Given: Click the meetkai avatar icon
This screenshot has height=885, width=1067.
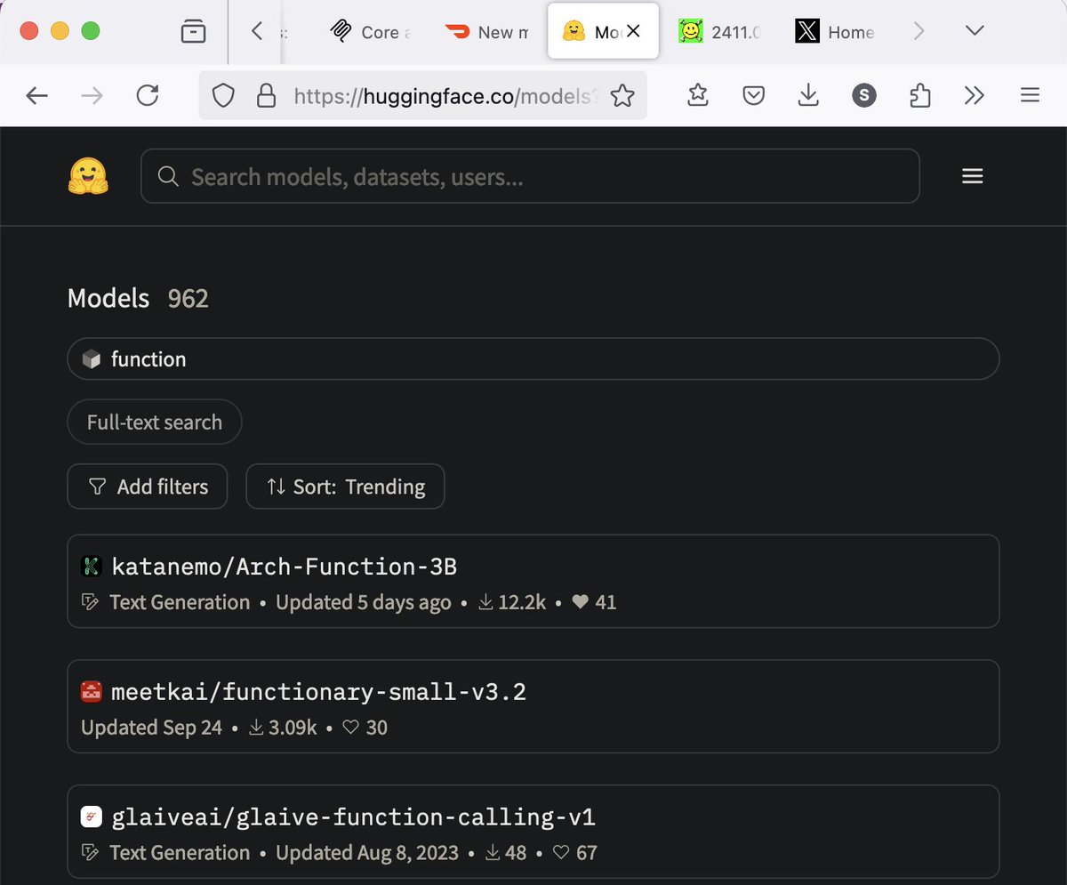Looking at the screenshot, I should coord(92,692).
